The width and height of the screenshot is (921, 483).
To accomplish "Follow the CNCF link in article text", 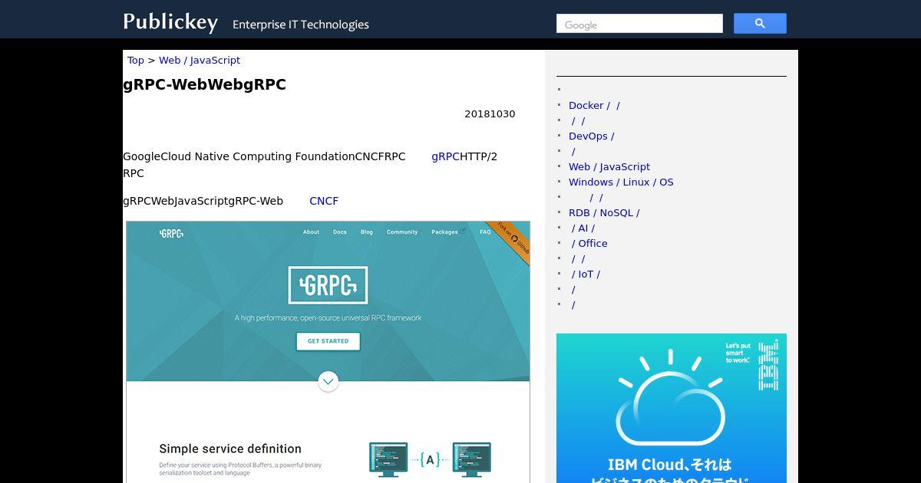I will 324,201.
